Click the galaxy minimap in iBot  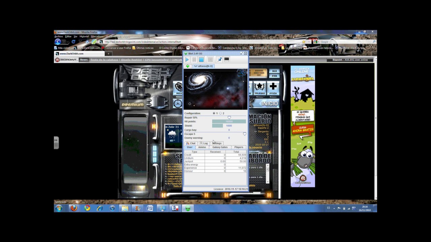215,89
